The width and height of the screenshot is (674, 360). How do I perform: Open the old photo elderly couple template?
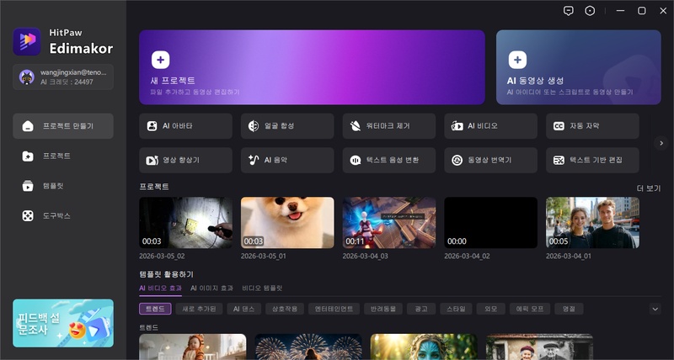tap(539, 347)
